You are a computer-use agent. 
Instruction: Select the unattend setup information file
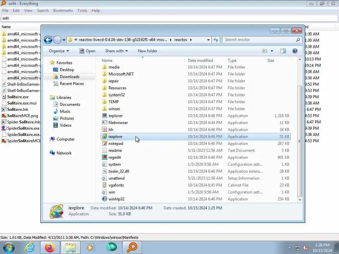(x=116, y=178)
